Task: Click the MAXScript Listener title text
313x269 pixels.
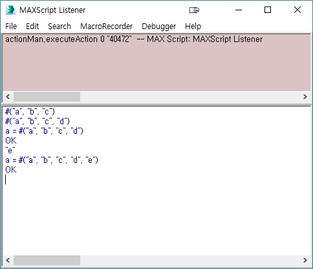Action: click(52, 10)
